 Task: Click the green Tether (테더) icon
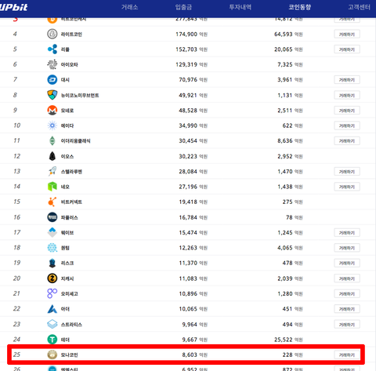point(52,340)
